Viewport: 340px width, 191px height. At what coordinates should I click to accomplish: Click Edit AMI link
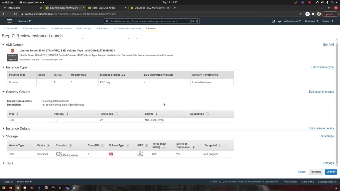point(328,45)
